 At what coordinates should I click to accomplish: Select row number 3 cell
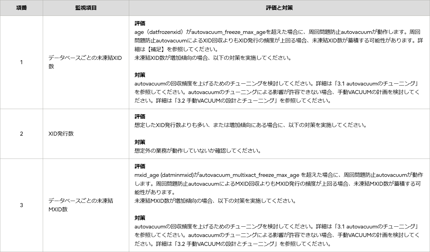21,205
